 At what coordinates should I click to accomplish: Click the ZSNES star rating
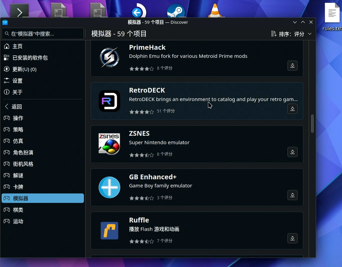pyautogui.click(x=142, y=155)
